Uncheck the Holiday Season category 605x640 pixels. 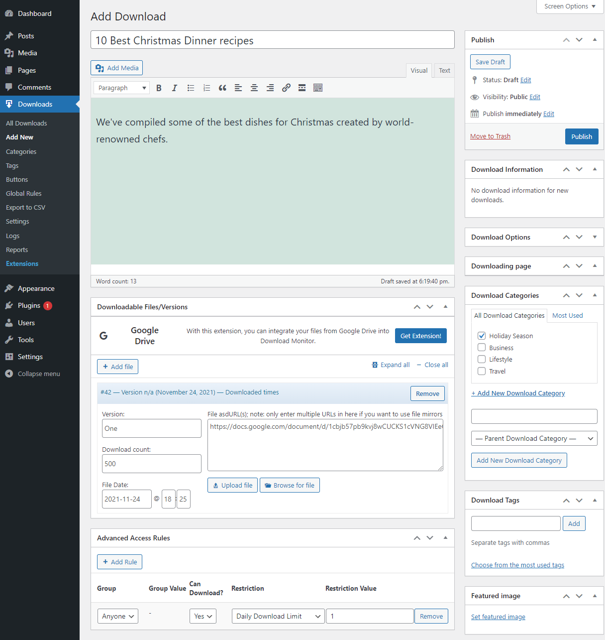point(482,336)
